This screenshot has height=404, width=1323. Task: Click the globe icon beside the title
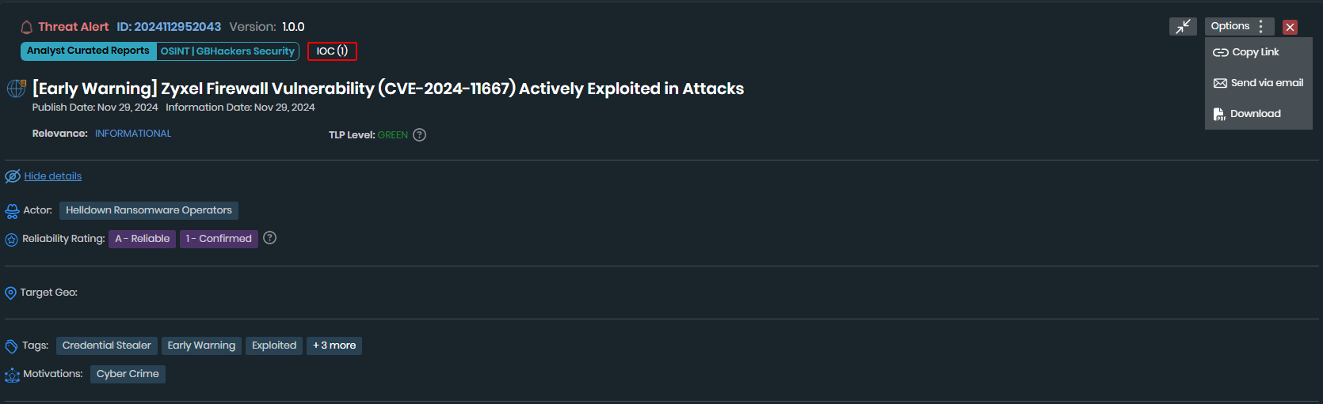16,89
